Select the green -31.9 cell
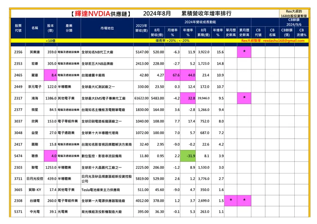Viewport: 317px width, 224px height. pos(188,156)
